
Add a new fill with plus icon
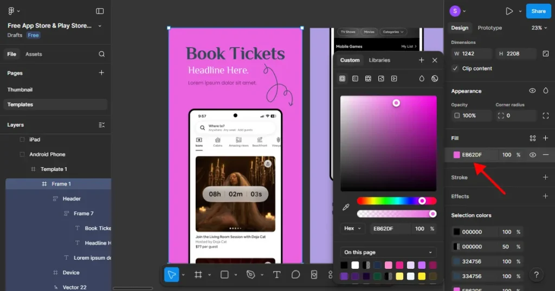545,138
